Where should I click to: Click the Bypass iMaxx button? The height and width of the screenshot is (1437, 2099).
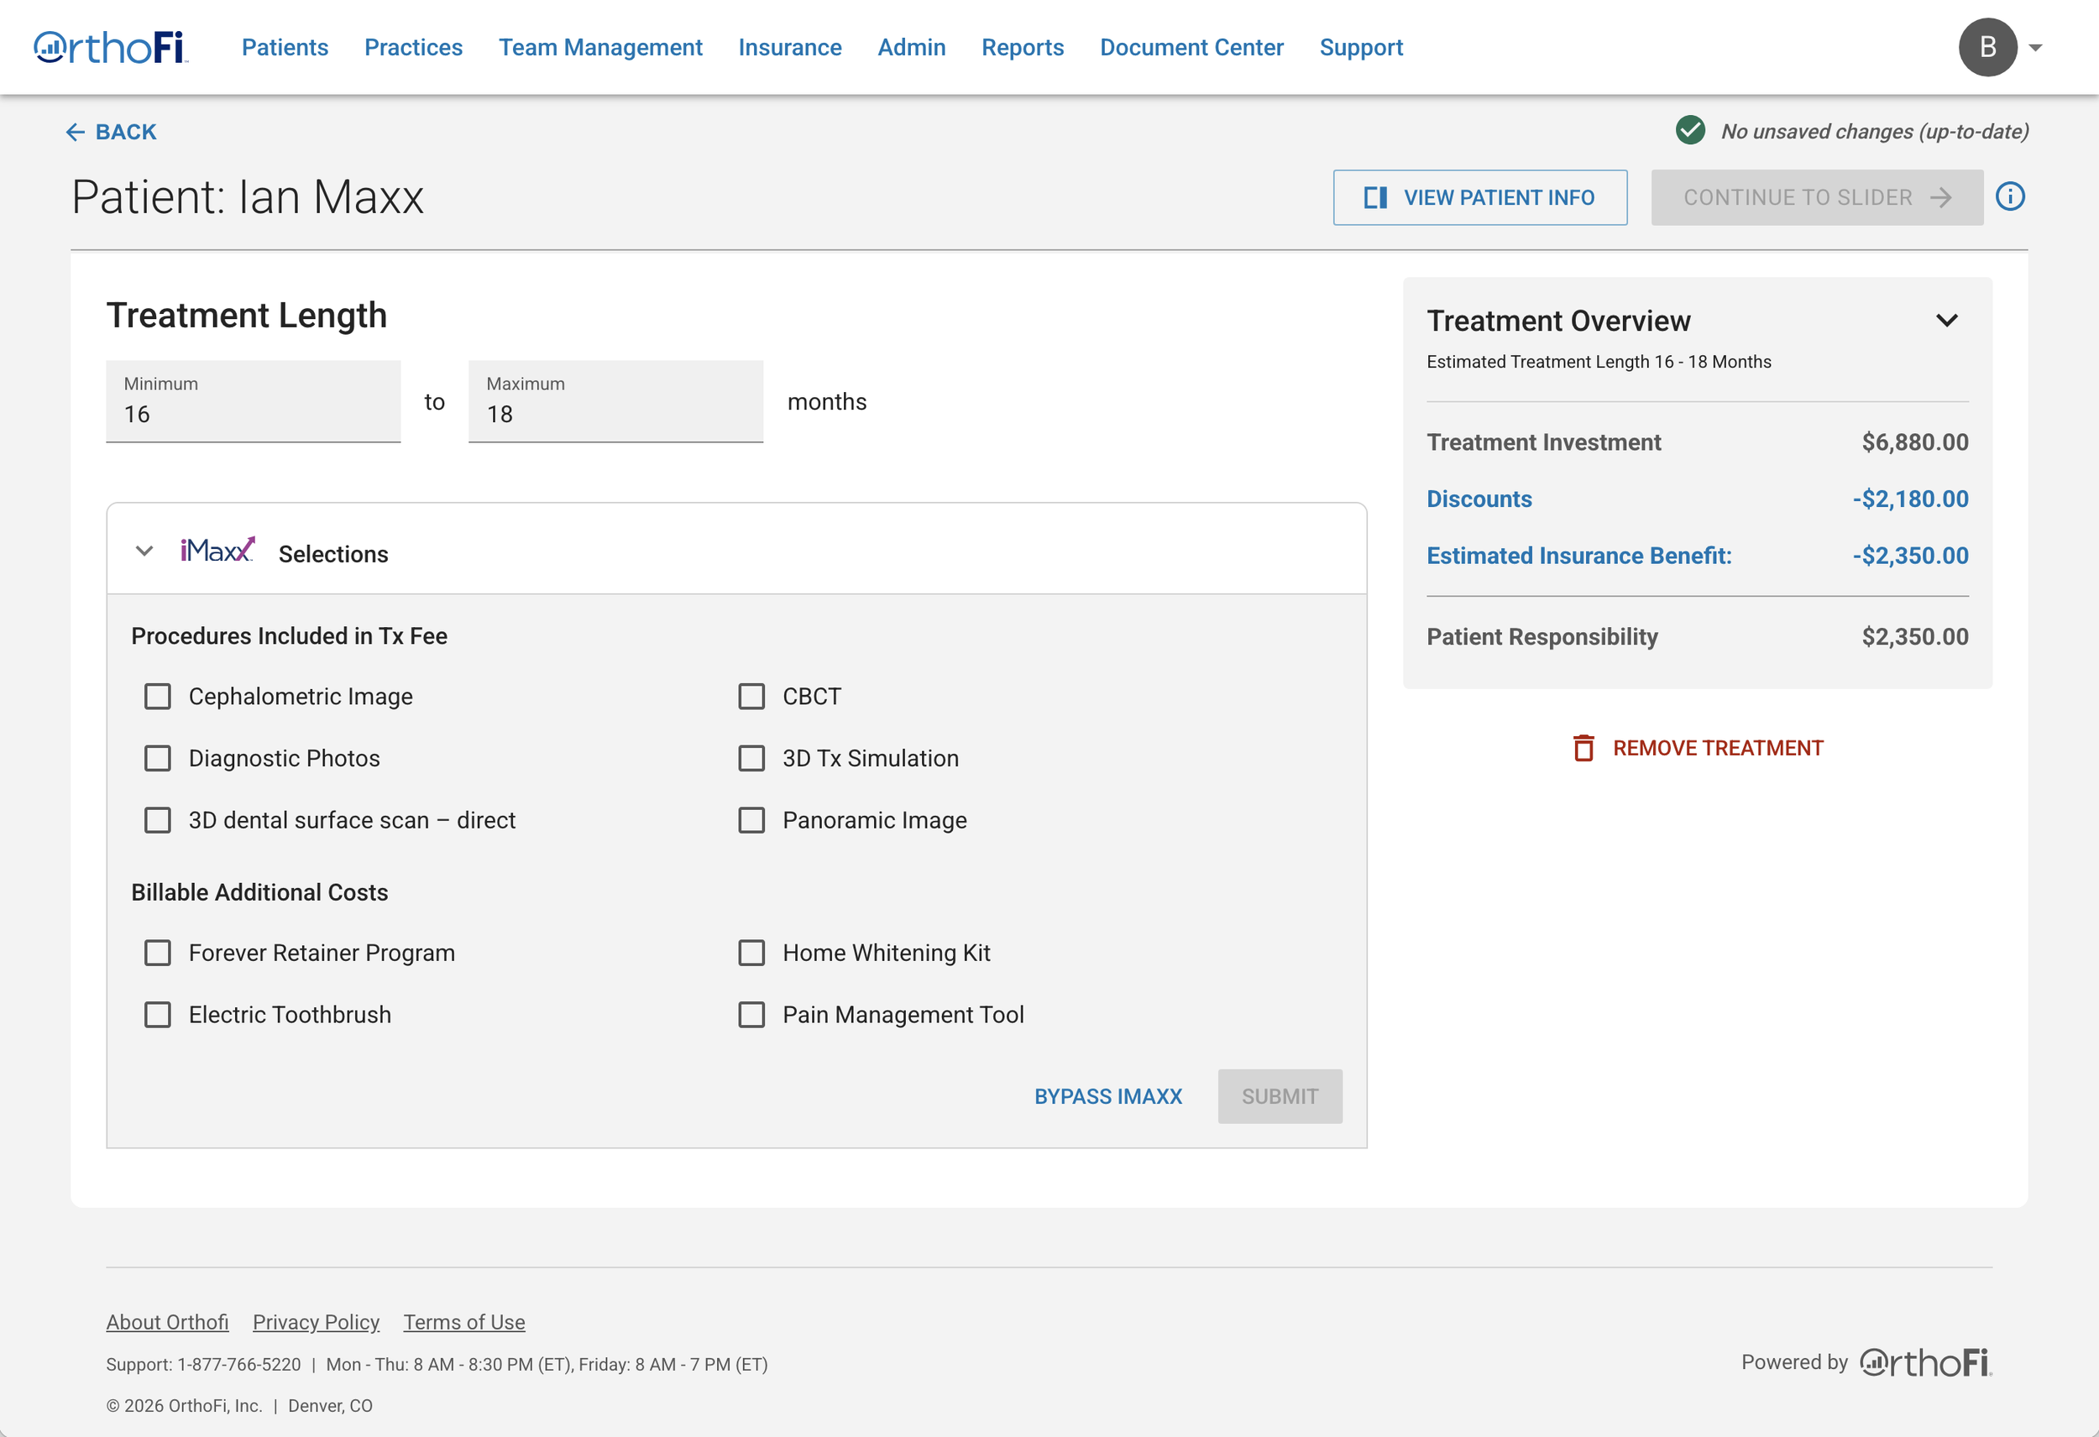(x=1107, y=1096)
